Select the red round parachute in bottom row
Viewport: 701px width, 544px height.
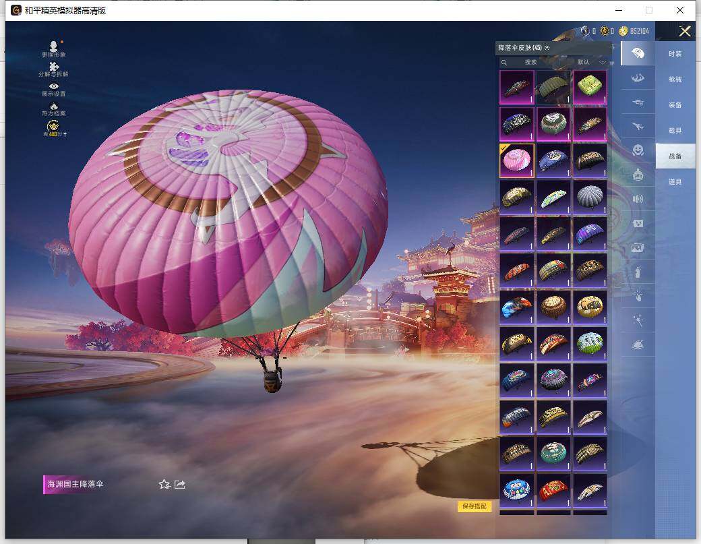pos(553,490)
